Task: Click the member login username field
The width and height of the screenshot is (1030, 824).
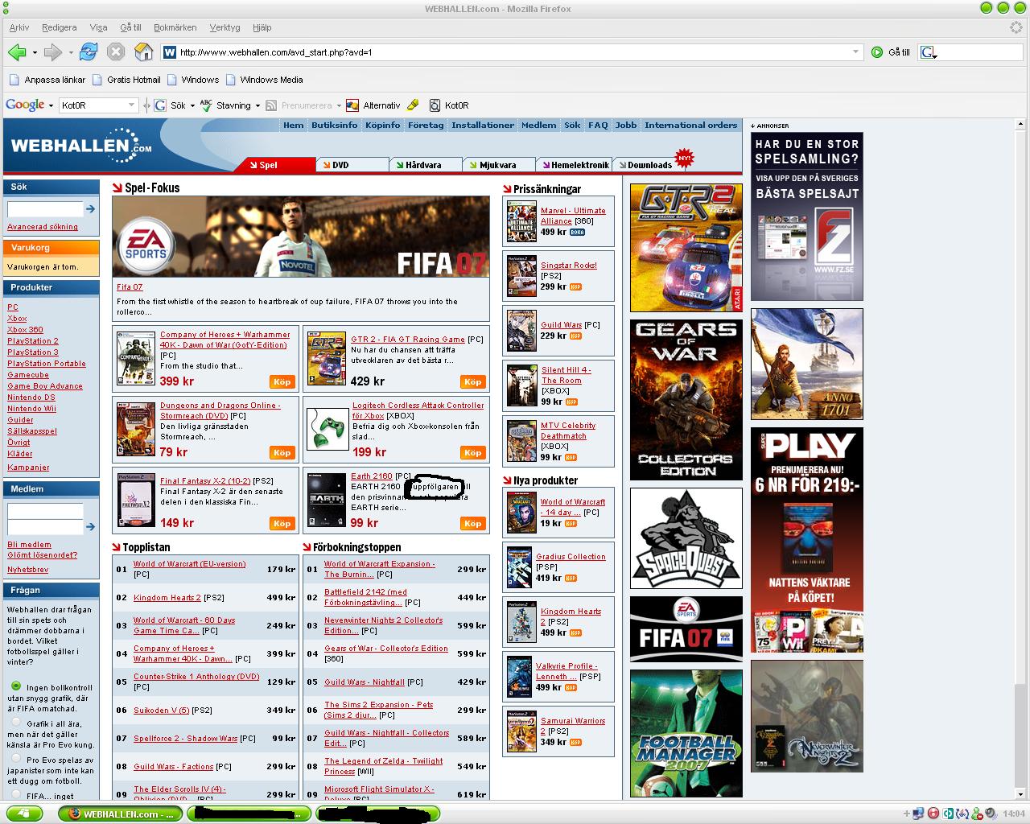Action: pos(45,511)
